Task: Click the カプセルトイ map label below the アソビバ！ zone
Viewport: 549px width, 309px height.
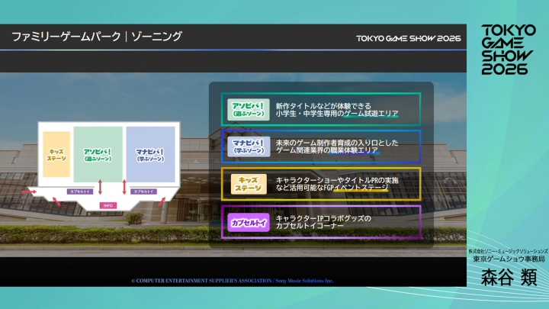Action: point(80,192)
